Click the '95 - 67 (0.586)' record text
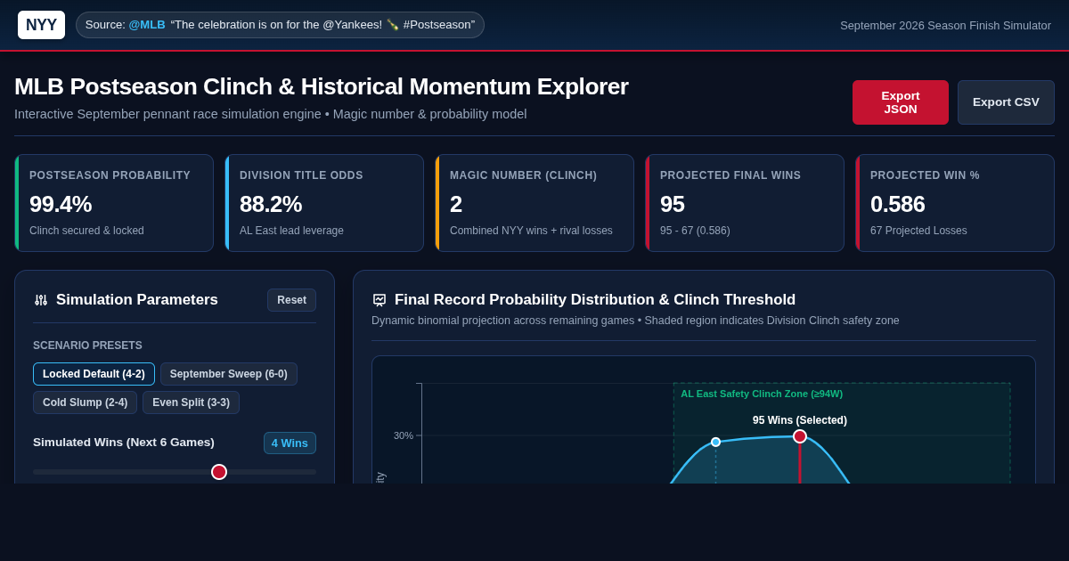 [695, 231]
